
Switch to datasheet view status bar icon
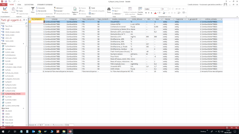pyautogui.click(x=227, y=128)
